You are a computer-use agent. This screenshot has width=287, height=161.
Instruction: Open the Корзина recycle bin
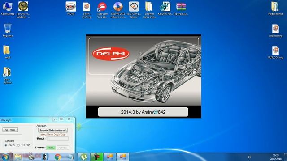point(8,30)
